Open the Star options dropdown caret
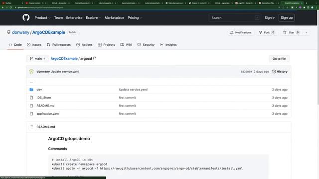The image size is (319, 179). (306, 32)
